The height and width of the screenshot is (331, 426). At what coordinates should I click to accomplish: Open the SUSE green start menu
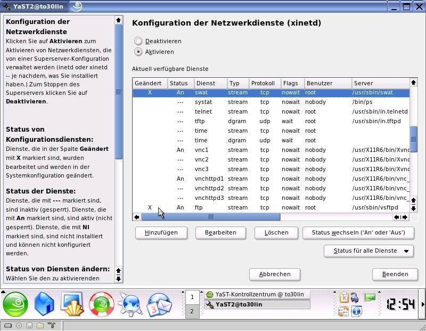15,304
